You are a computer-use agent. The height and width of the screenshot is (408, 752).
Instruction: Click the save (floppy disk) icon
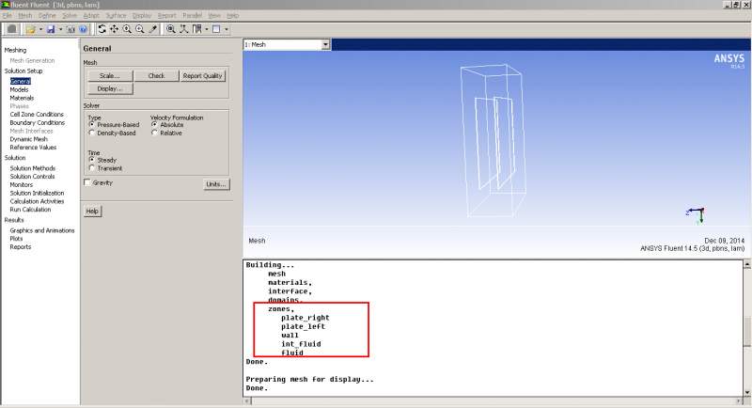pyautogui.click(x=51, y=29)
